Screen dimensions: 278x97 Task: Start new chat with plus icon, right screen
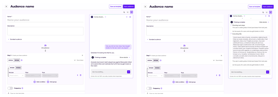pos(266,16)
